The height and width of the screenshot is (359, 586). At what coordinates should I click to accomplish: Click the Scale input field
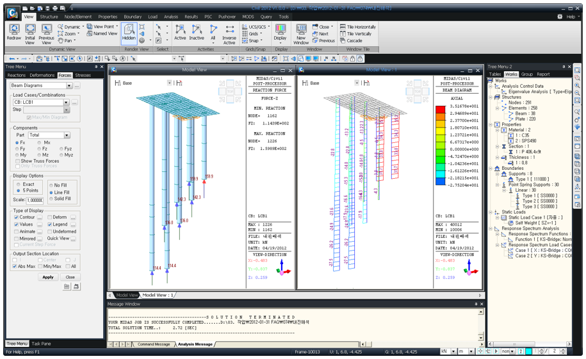[35, 200]
